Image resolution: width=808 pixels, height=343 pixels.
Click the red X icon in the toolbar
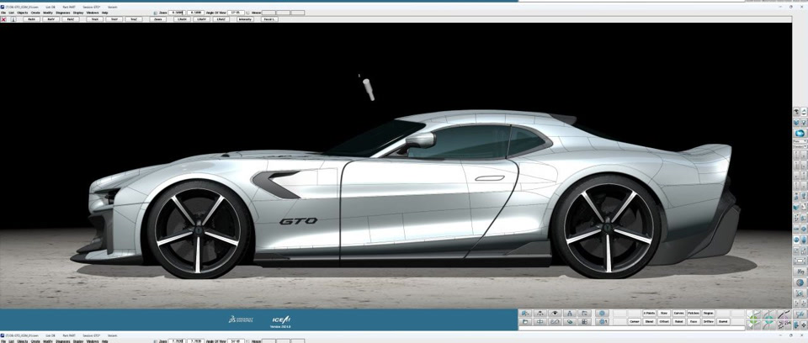tap(3, 19)
